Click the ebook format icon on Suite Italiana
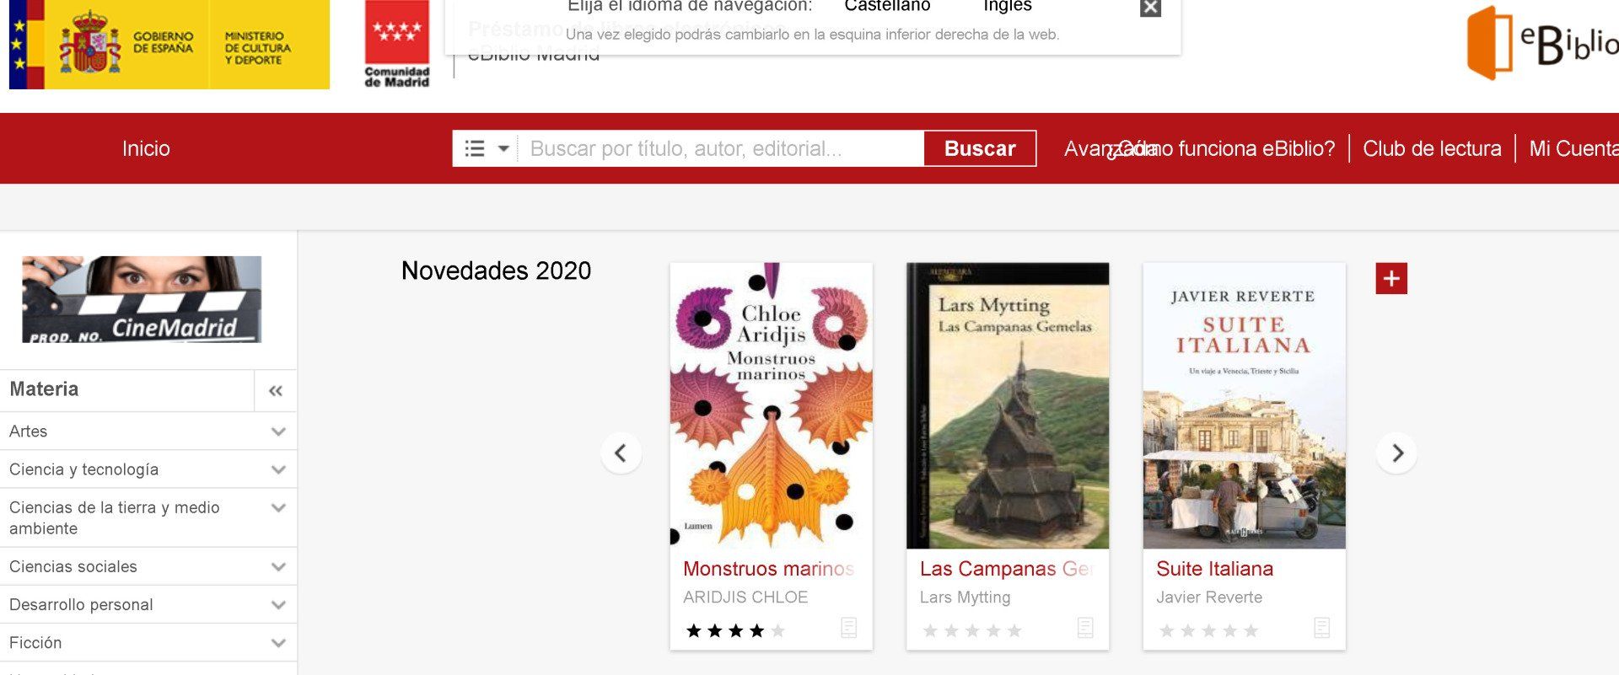 pos(1322,628)
